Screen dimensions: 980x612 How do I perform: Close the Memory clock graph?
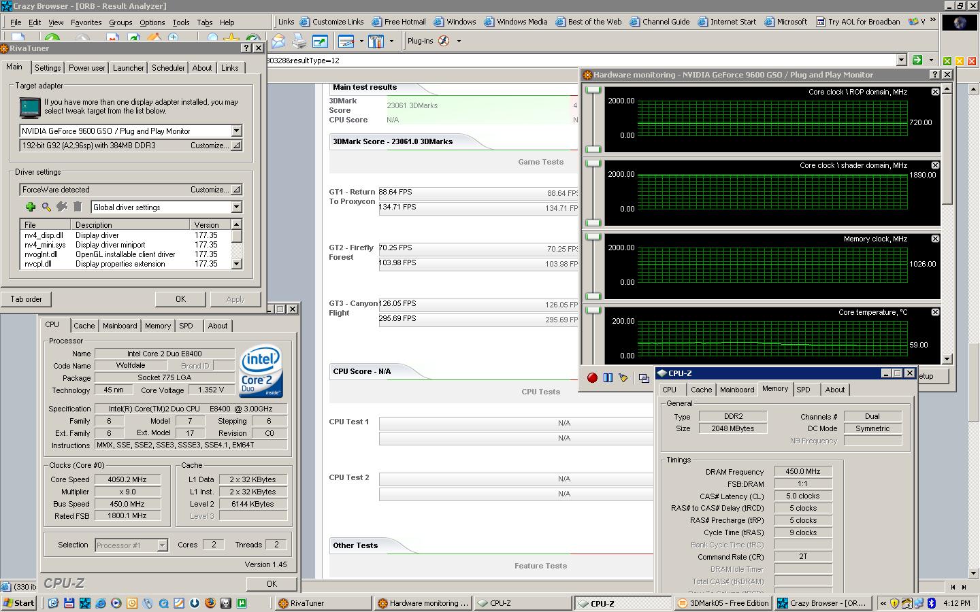coord(935,239)
